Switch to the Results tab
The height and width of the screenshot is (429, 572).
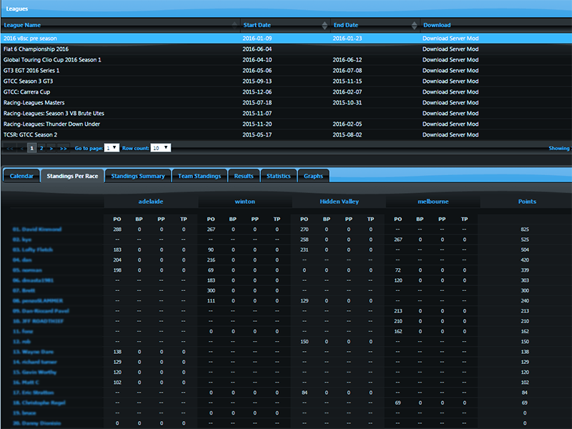pyautogui.click(x=244, y=176)
